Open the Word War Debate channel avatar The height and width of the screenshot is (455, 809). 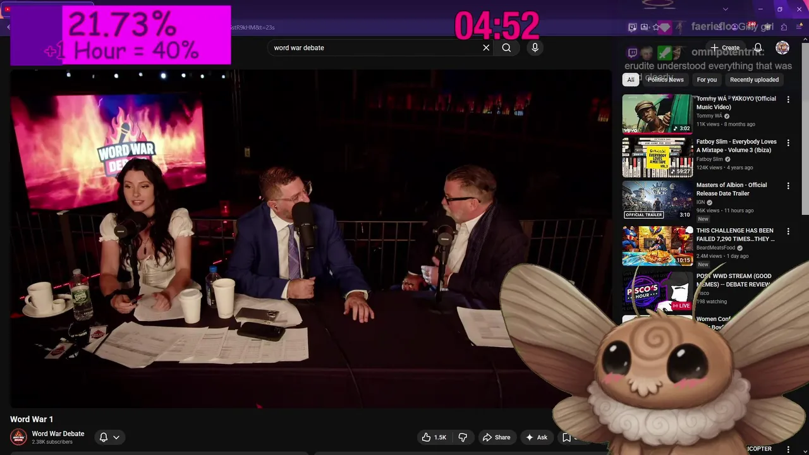18,437
